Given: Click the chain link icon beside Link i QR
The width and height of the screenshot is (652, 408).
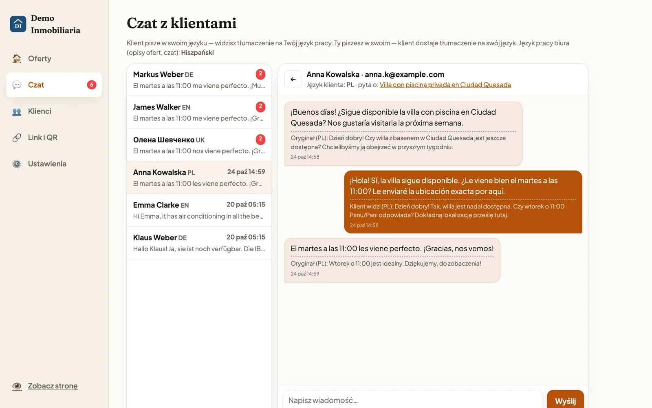Looking at the screenshot, I should (x=17, y=137).
